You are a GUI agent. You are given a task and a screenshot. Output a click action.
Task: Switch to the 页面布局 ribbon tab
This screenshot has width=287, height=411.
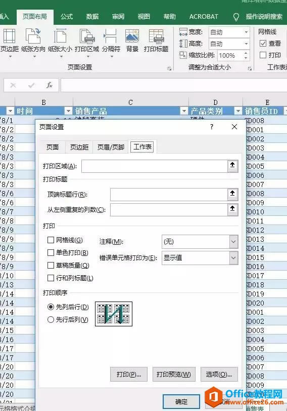(x=35, y=17)
